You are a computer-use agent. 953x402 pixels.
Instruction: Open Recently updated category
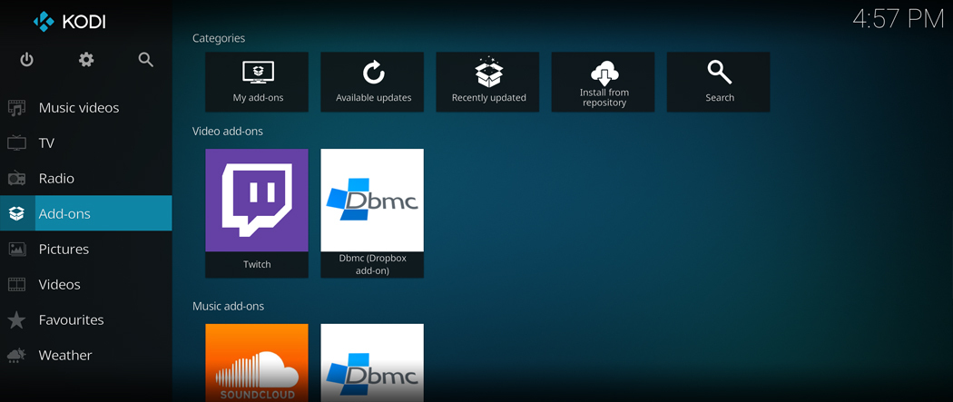coord(487,82)
